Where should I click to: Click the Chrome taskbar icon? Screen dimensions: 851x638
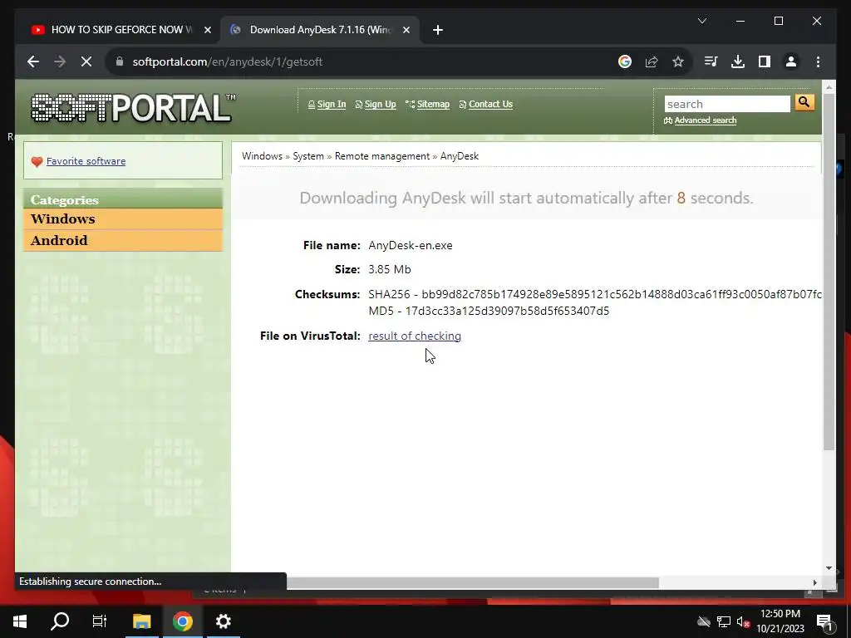tap(183, 621)
